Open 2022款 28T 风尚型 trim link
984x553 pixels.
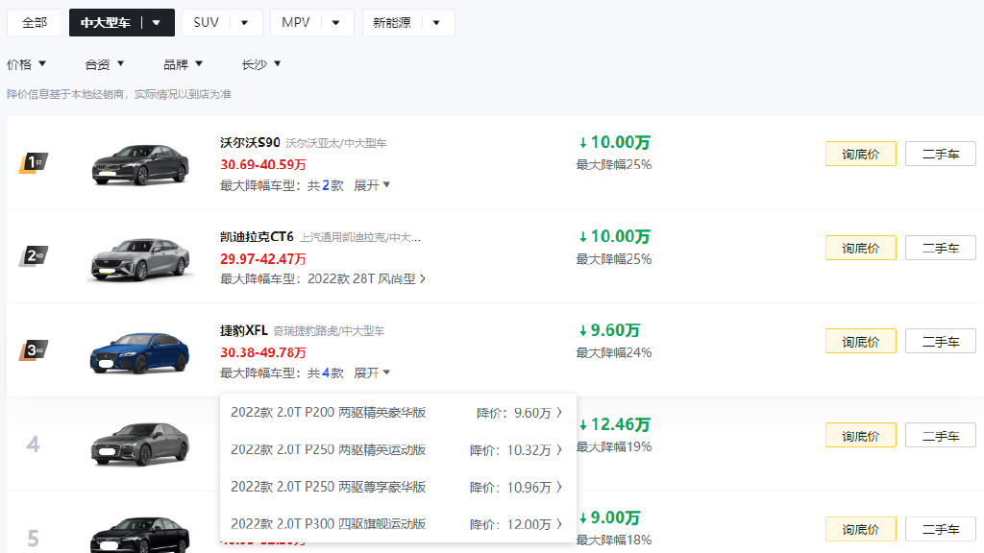coord(366,278)
